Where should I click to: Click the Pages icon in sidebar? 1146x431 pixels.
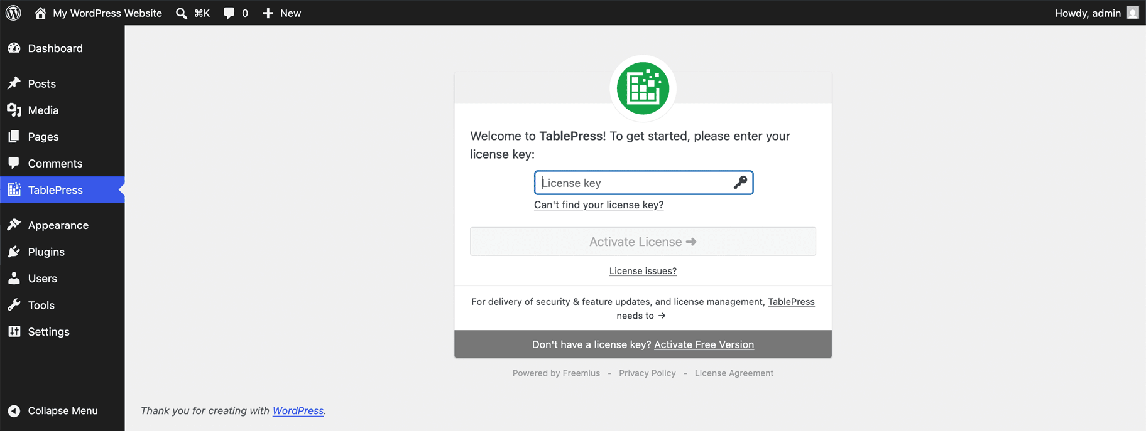[14, 137]
